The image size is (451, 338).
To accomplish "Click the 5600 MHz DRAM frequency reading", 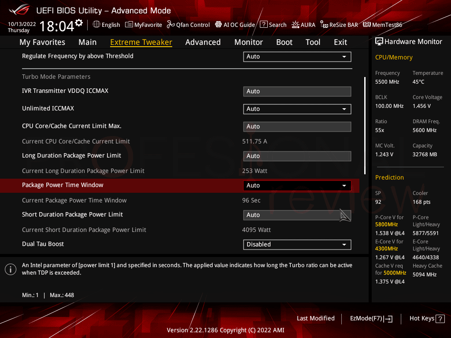I will click(425, 130).
